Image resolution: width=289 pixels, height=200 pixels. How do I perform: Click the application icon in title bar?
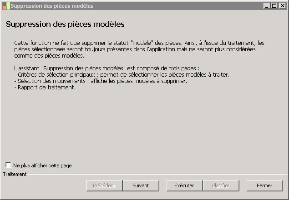[x=5, y=6]
